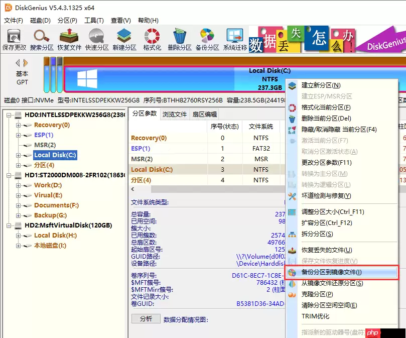Viewport: 406px width, 338px height.
Task: Expand the Local Disk(C:) tree node
Action: pyautogui.click(x=18, y=155)
